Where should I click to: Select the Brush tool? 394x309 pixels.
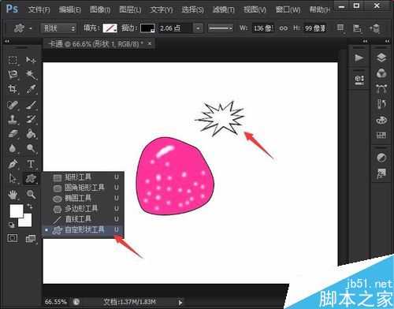31,106
